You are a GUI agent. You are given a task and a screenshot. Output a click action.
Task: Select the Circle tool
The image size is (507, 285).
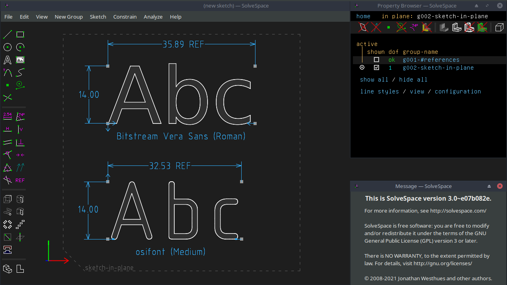pyautogui.click(x=7, y=47)
